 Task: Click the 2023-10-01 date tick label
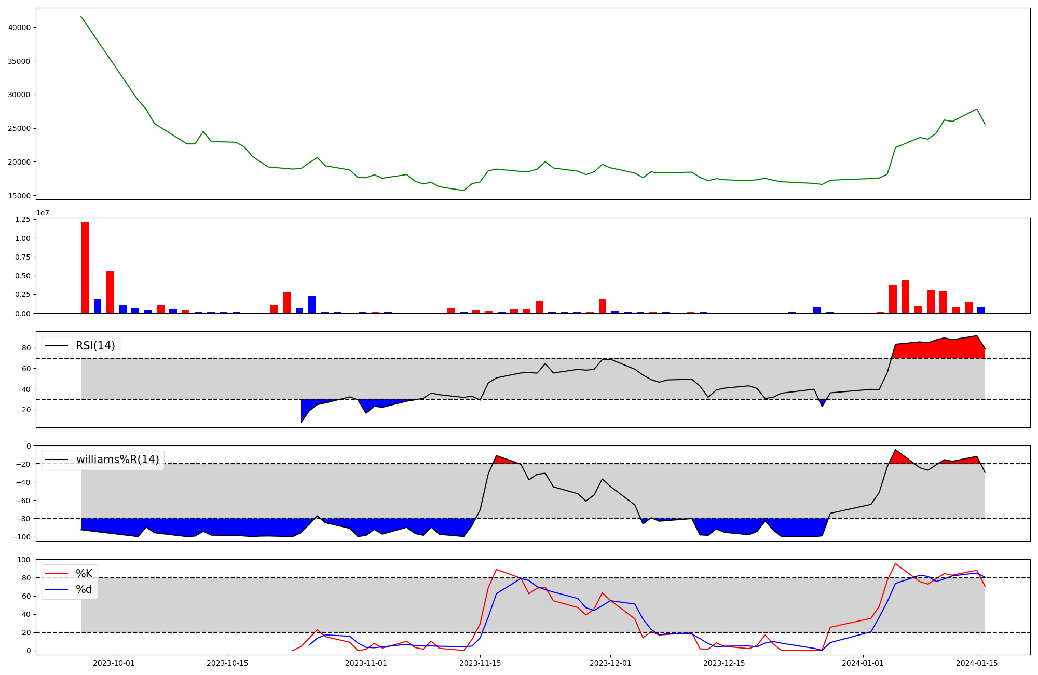(x=114, y=663)
